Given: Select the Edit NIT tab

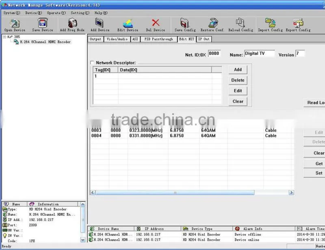Looking at the screenshot, I should [186, 39].
